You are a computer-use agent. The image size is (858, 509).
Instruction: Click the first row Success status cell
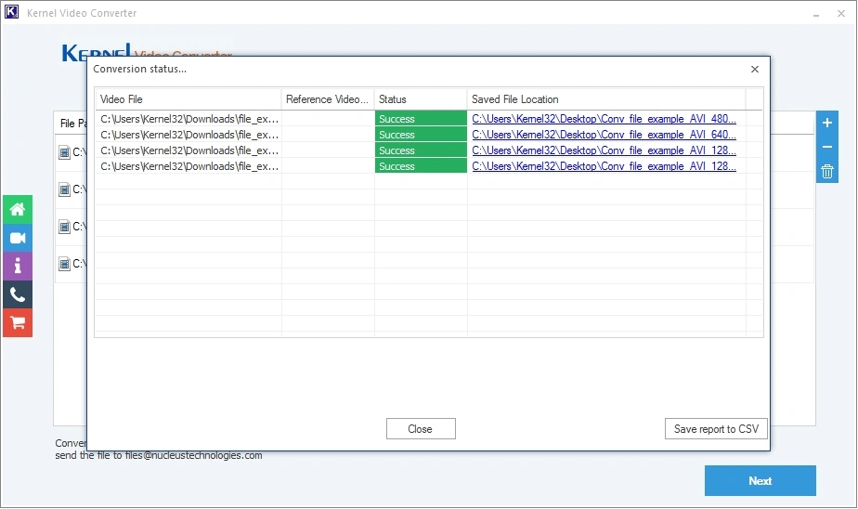click(x=421, y=119)
